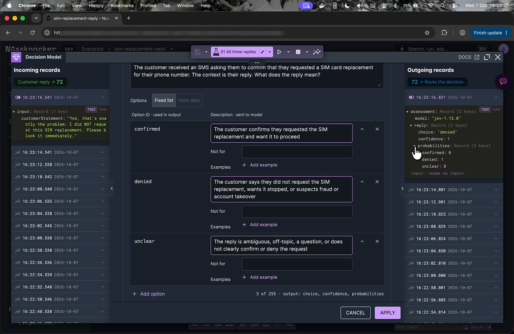Open the dropdown next to the save icon
The width and height of the screenshot is (514, 334).
[206, 52]
